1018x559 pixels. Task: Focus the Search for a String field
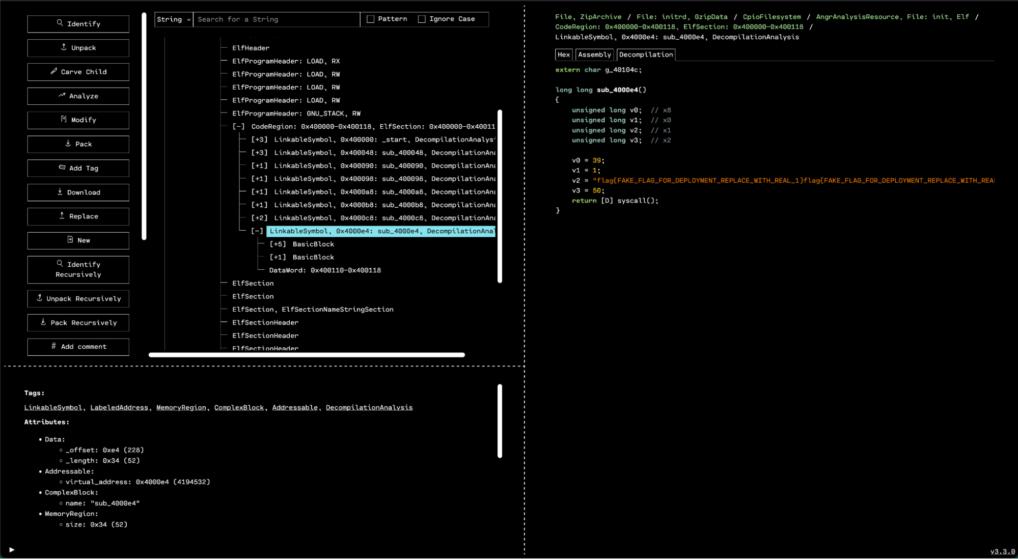pyautogui.click(x=277, y=19)
